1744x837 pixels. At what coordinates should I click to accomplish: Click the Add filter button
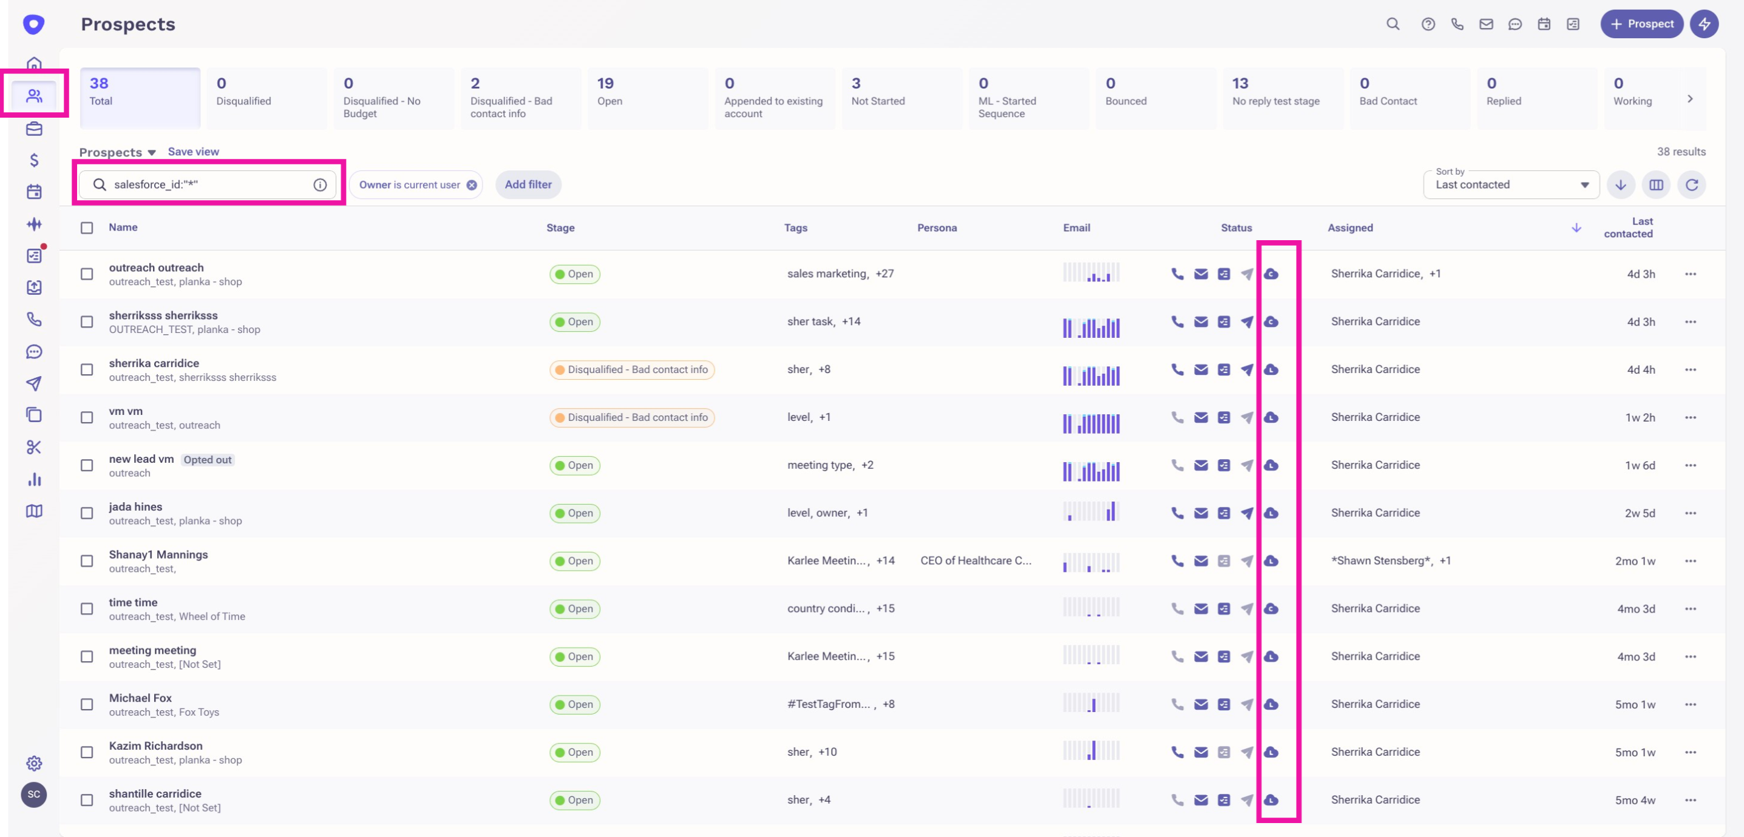(x=528, y=185)
